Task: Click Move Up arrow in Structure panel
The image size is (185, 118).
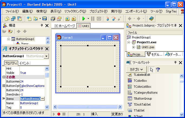Action: coord(19,31)
